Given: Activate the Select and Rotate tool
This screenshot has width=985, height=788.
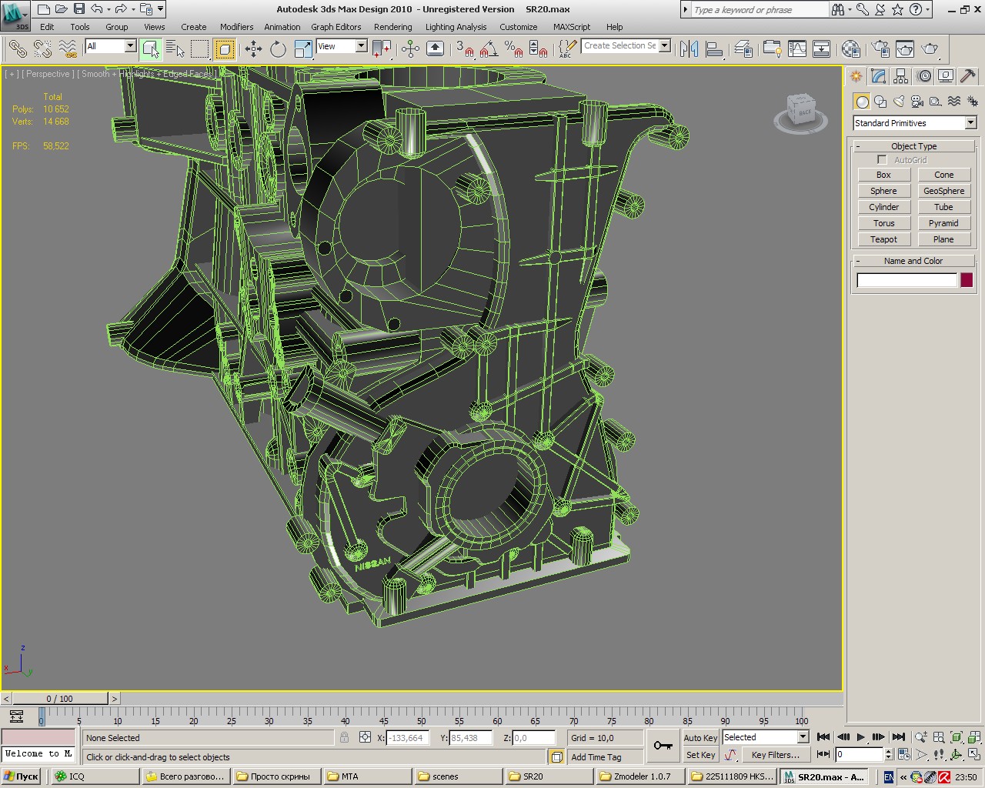Looking at the screenshot, I should 278,49.
